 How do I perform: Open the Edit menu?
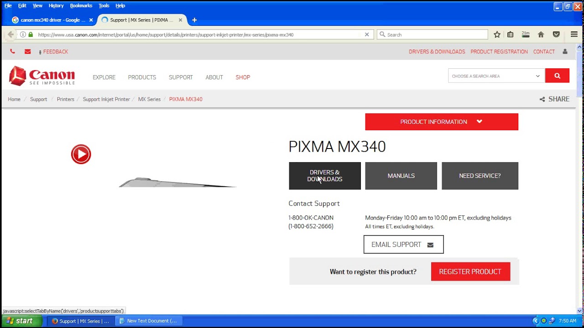pos(22,5)
